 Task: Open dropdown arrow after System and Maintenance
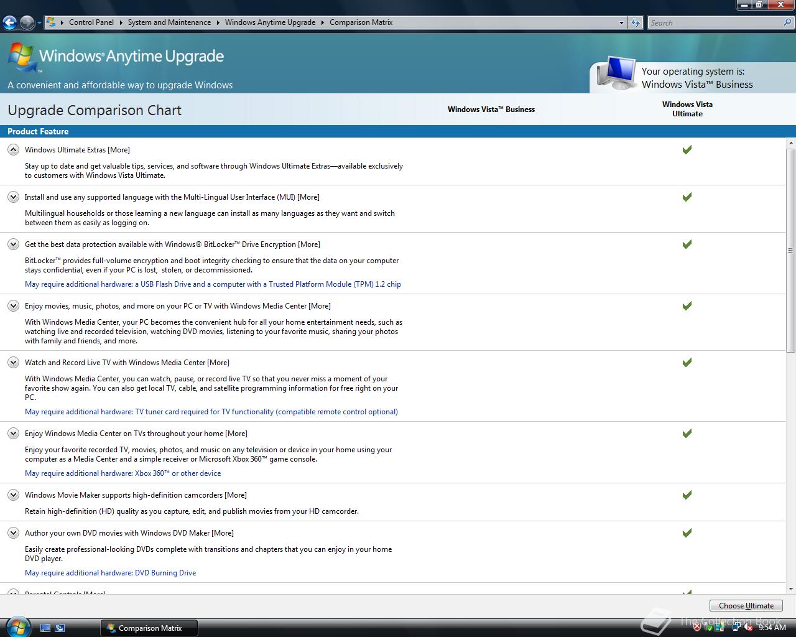point(218,22)
